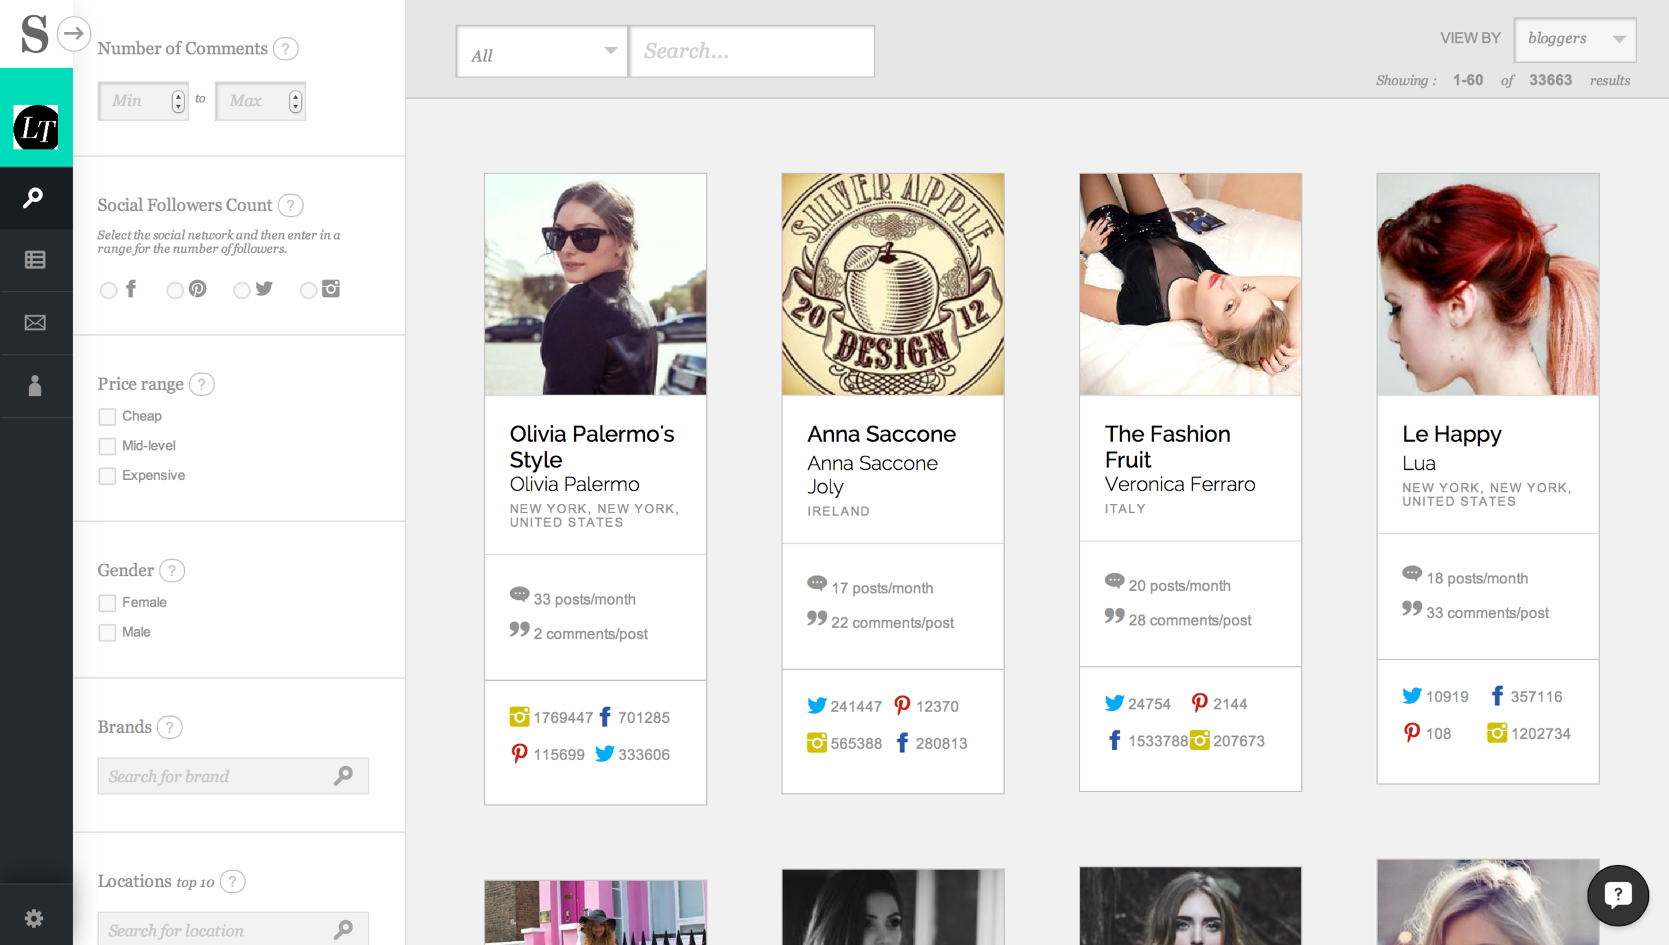Open The Fashion Fruit blog title
The image size is (1669, 945).
pyautogui.click(x=1167, y=446)
